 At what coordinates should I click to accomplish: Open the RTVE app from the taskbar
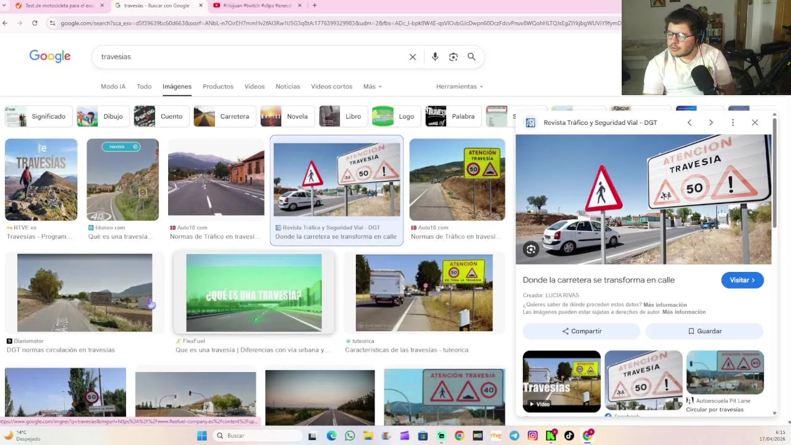(x=496, y=436)
